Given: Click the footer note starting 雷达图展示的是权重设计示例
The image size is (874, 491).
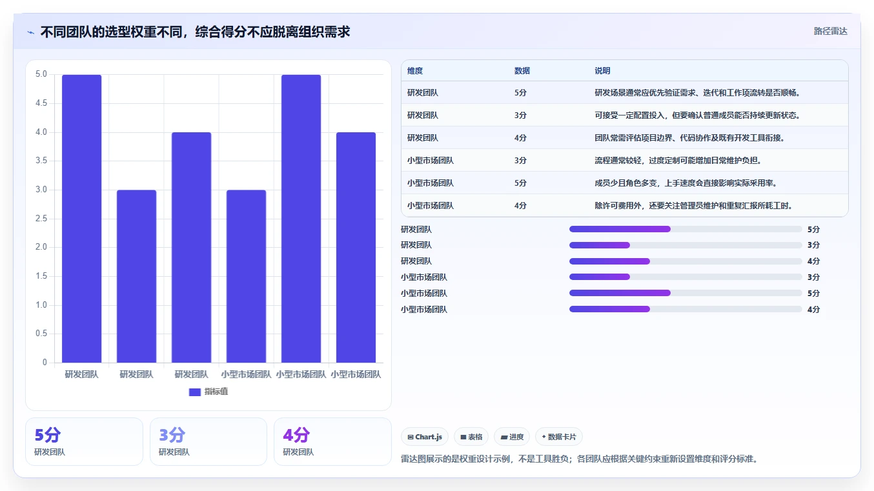Looking at the screenshot, I should (x=579, y=459).
